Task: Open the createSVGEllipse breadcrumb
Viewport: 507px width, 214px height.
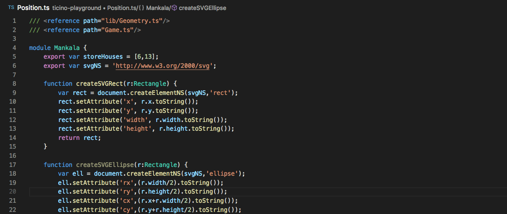Action: click(x=203, y=8)
